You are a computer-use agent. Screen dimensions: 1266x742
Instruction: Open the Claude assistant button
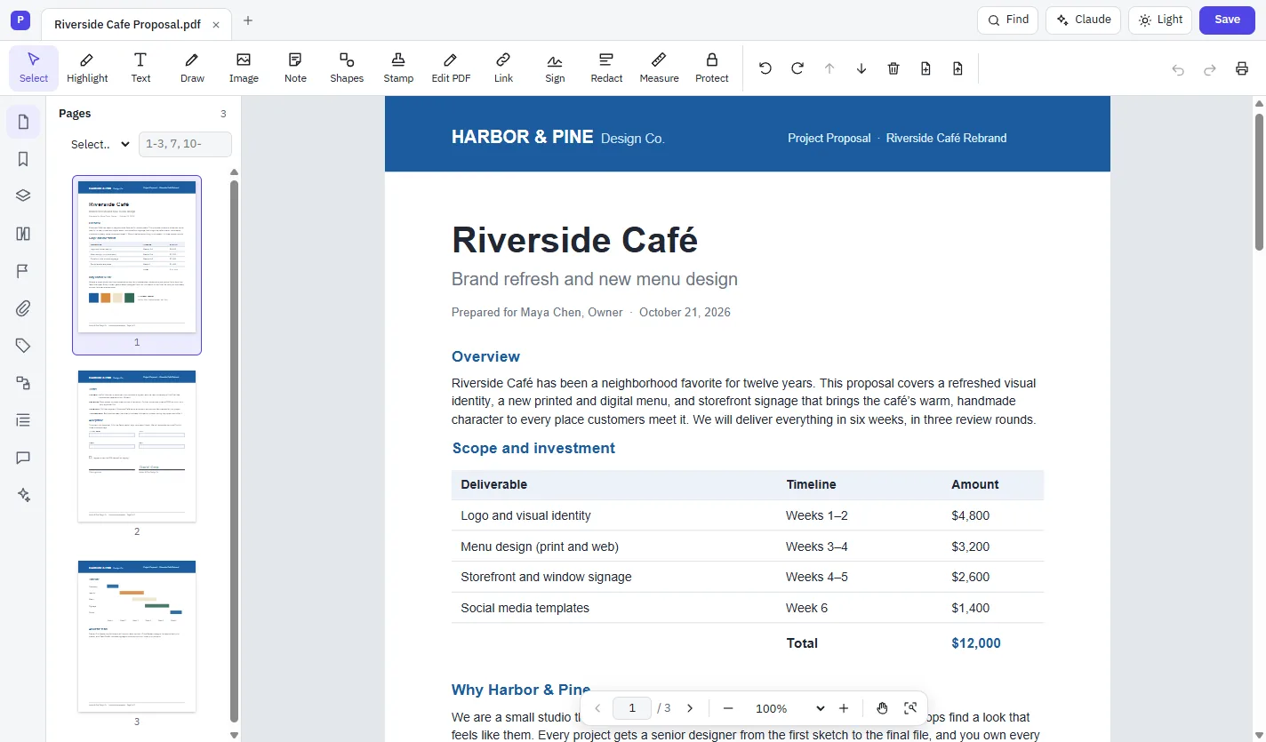[x=1083, y=20]
